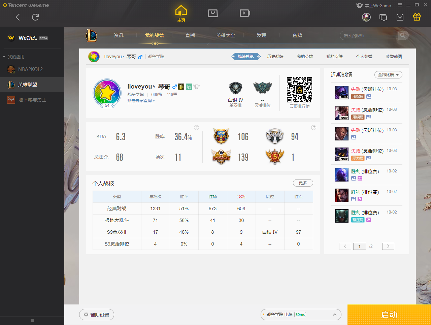431x325 pixels.
Task: Click the copy name icon beside 琴哥
Action: (x=189, y=87)
